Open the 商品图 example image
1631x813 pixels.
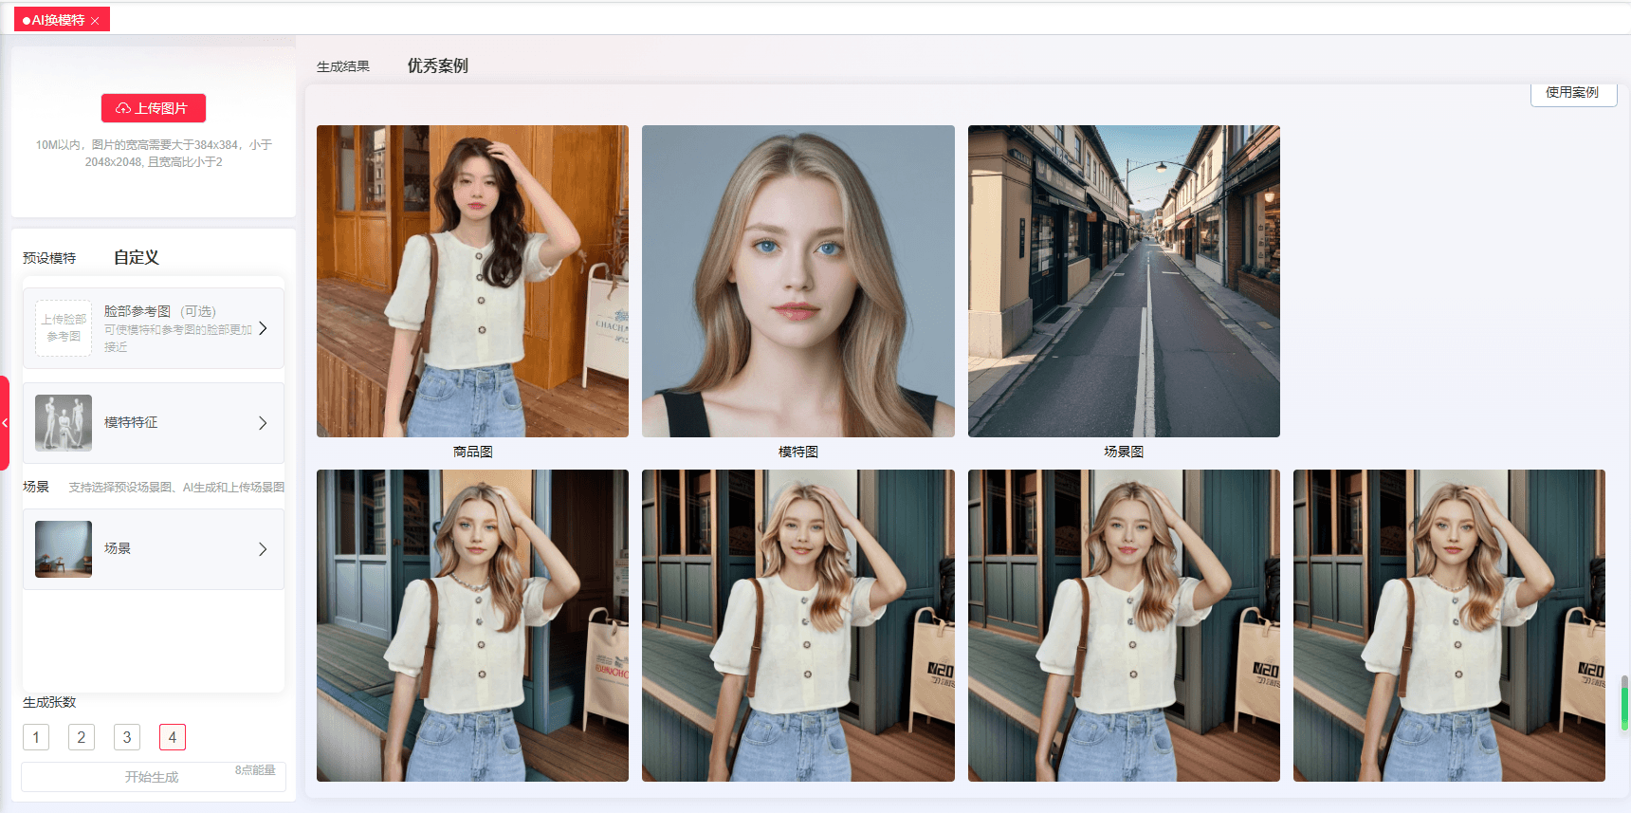point(472,281)
